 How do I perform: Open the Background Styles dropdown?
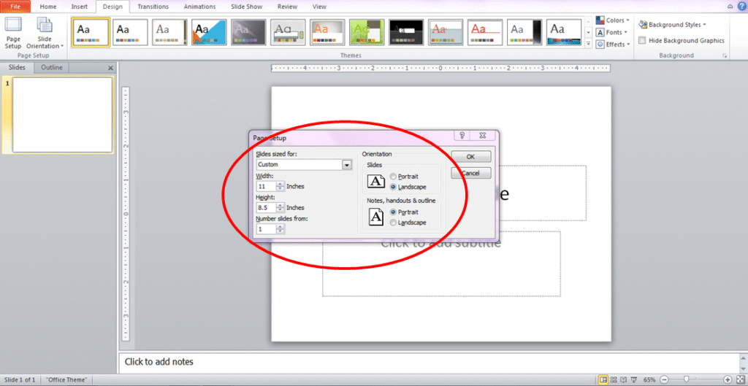click(672, 25)
